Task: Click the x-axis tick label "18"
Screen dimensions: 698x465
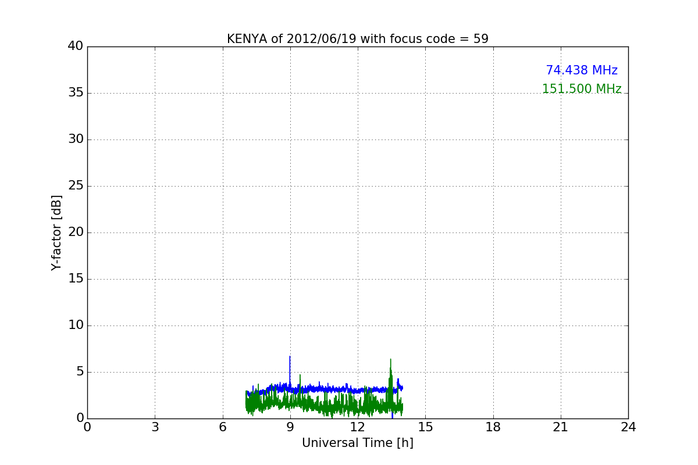Action: (493, 427)
